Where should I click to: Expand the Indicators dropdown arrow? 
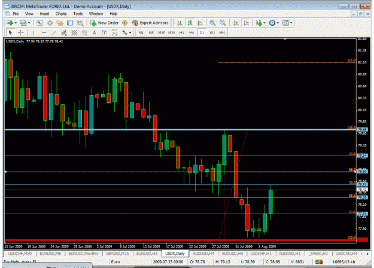264,23
